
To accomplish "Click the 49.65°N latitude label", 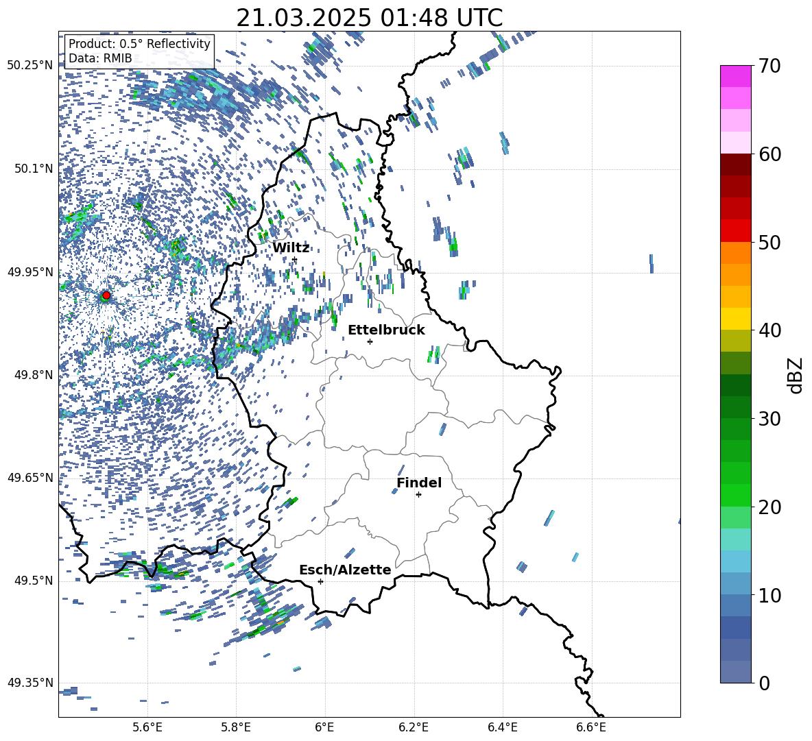I will [x=30, y=478].
